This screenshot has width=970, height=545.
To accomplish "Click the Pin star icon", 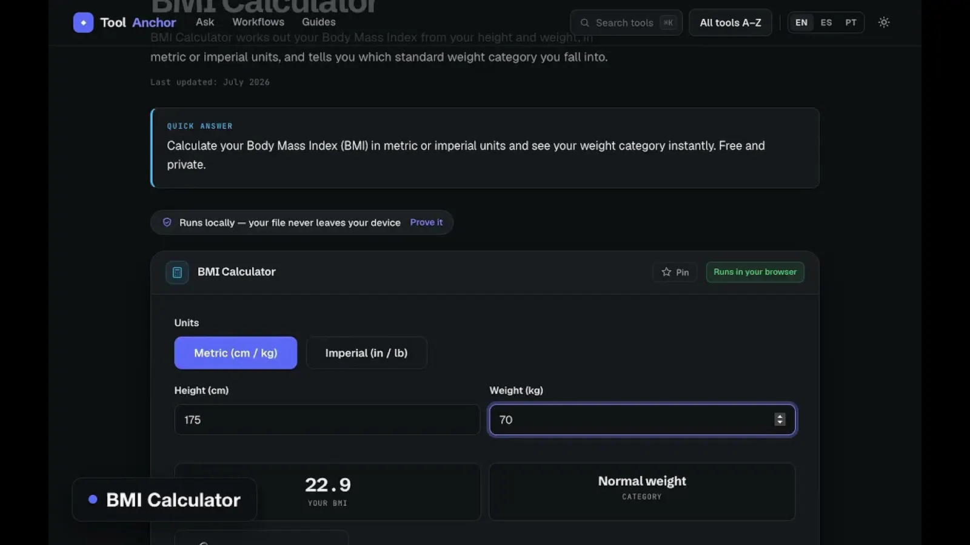I will click(x=666, y=272).
